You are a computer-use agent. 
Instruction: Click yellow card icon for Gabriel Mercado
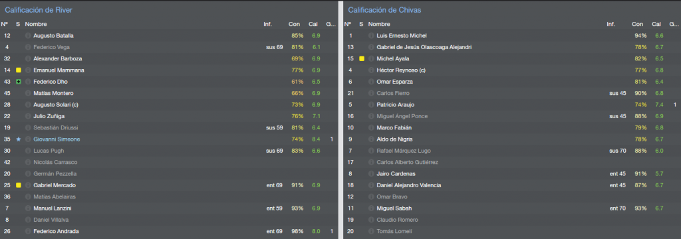click(x=18, y=185)
